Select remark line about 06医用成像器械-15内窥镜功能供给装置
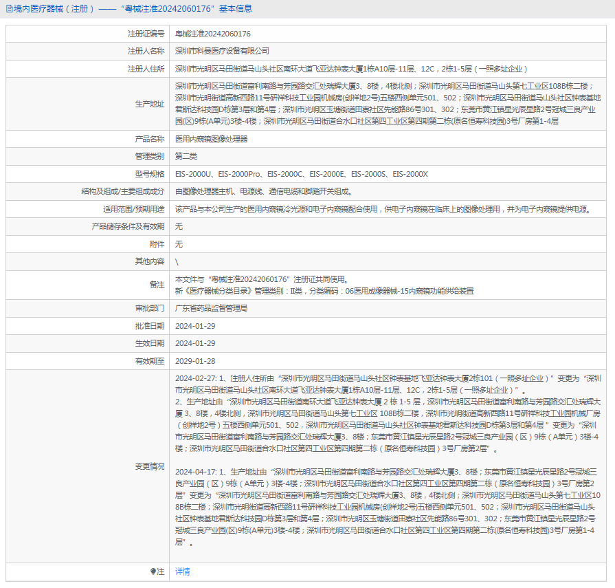This screenshot has height=588, width=615. point(324,291)
